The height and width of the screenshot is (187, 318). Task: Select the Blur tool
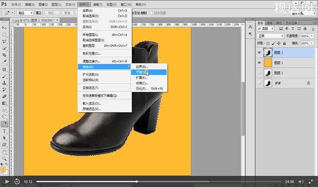(4, 110)
